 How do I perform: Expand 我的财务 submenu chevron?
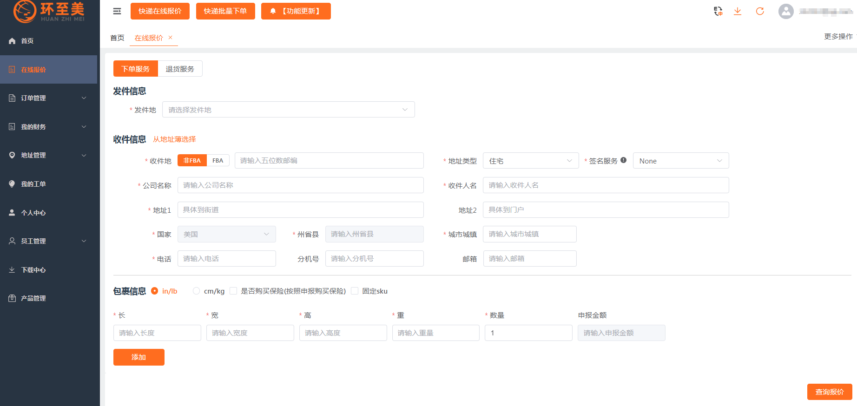tap(84, 127)
